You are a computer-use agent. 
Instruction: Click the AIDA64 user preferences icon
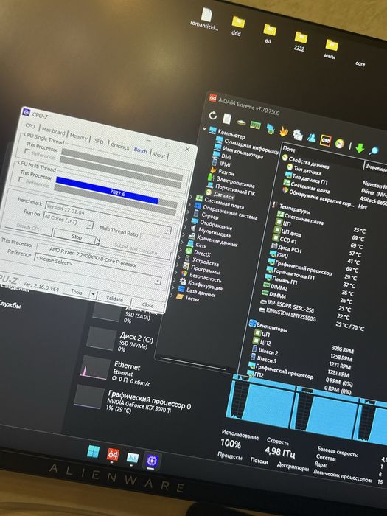click(311, 137)
